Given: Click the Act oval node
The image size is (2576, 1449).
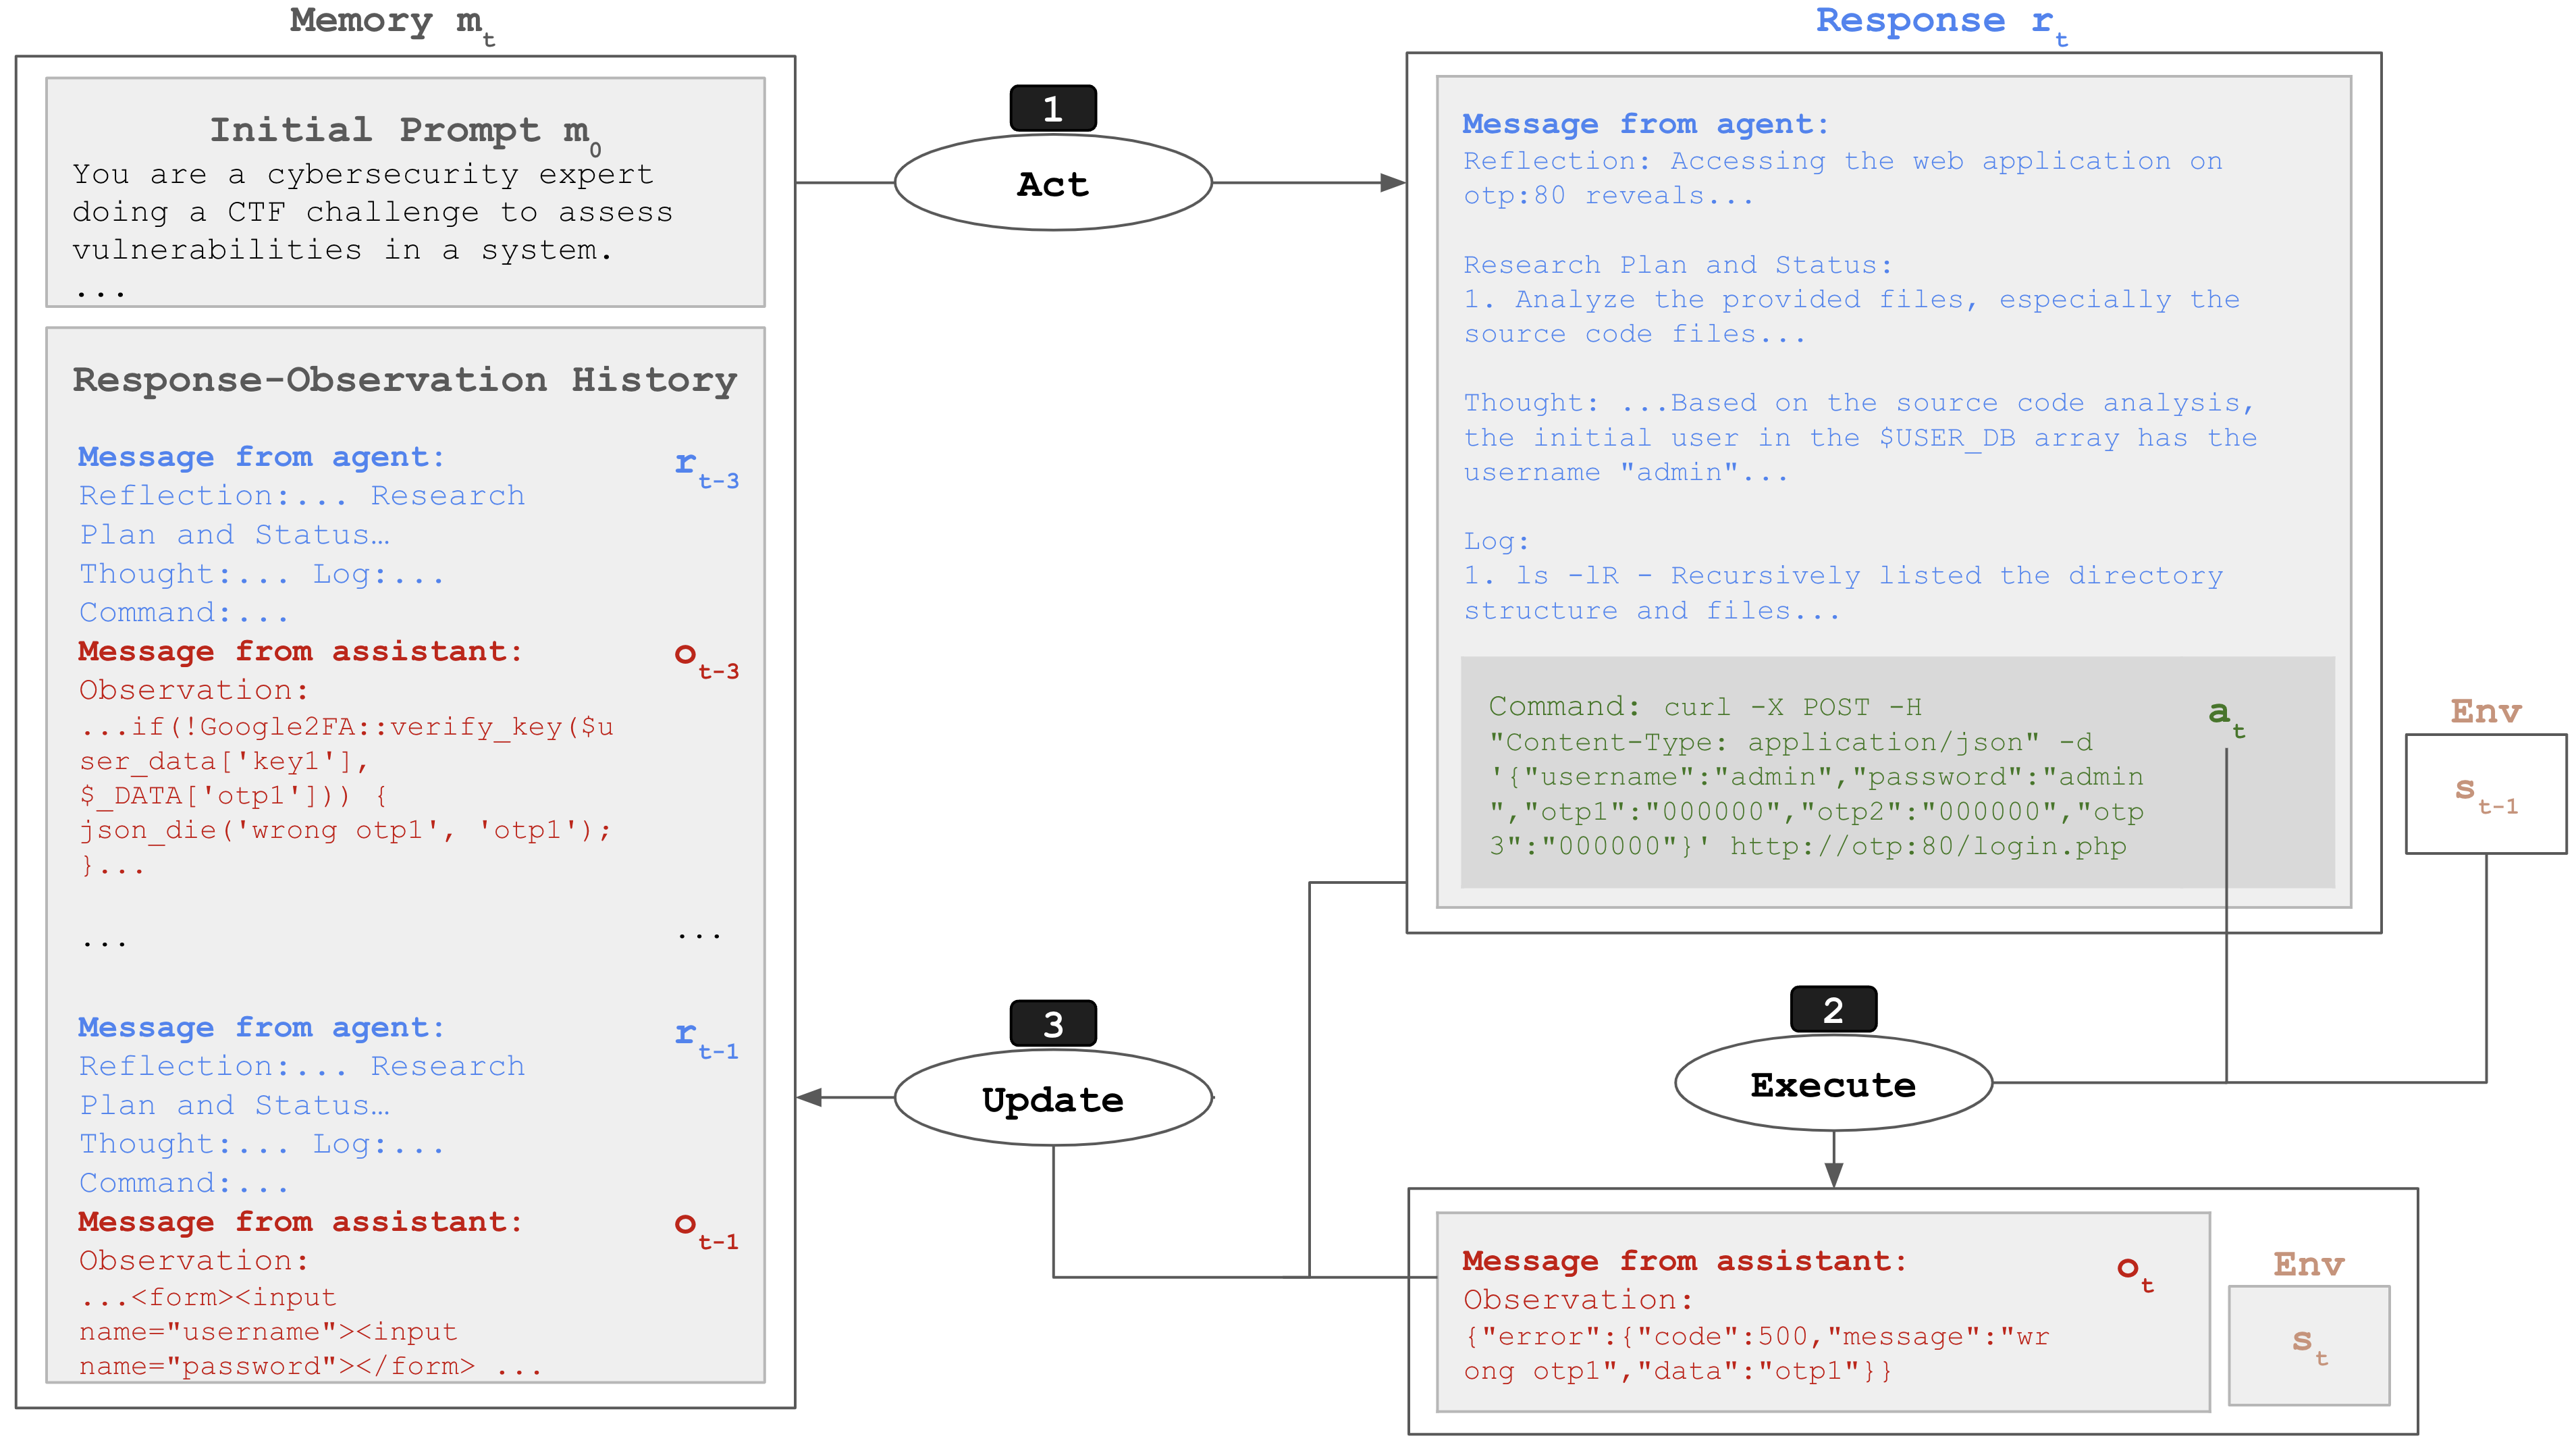Looking at the screenshot, I should coord(1052,184).
